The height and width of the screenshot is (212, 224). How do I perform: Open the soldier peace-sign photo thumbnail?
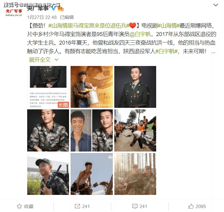[48, 174]
